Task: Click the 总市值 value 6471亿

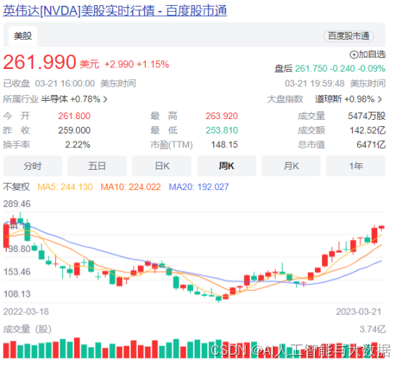Action: pyautogui.click(x=371, y=144)
